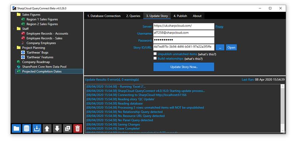Click Excel icon beside Region 2 Sales Figures
Screen dimensions: 295x141
pos(23,24)
